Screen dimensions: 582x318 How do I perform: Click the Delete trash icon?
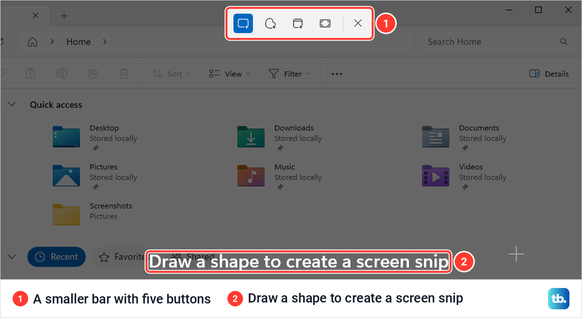pyautogui.click(x=124, y=74)
